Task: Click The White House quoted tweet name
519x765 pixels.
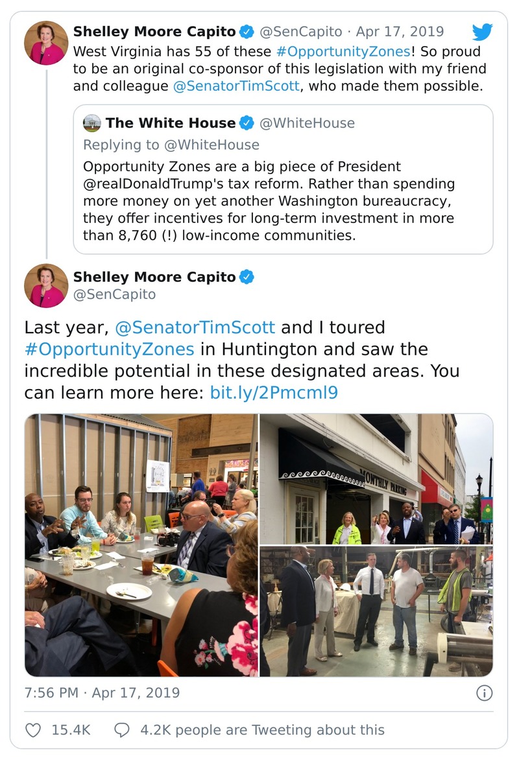Action: (171, 123)
